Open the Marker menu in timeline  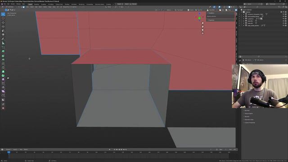pos(26,149)
